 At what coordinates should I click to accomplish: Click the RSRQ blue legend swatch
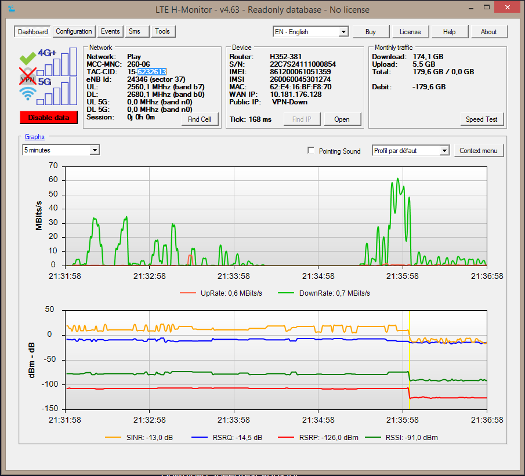pos(200,437)
